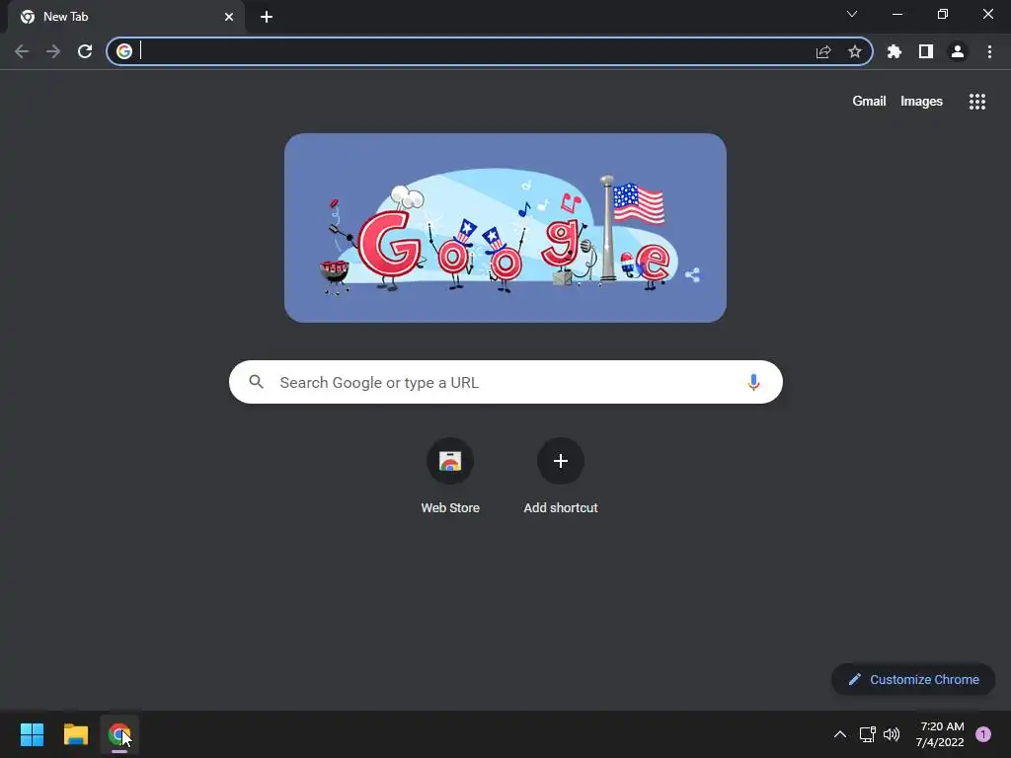Open the Windows Start menu
This screenshot has width=1011, height=758.
(x=32, y=734)
